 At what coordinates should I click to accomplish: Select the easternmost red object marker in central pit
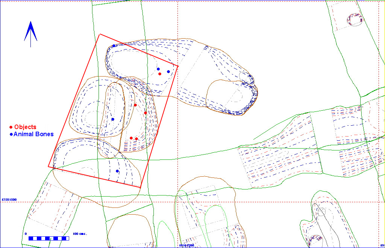146,113
